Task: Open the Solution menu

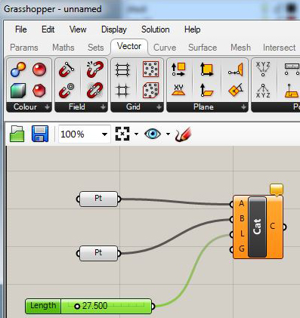Action: 155,29
